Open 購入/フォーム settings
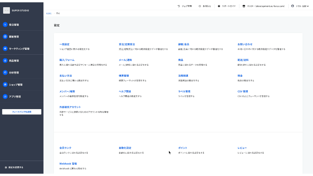The width and height of the screenshot is (313, 176). click(x=67, y=60)
